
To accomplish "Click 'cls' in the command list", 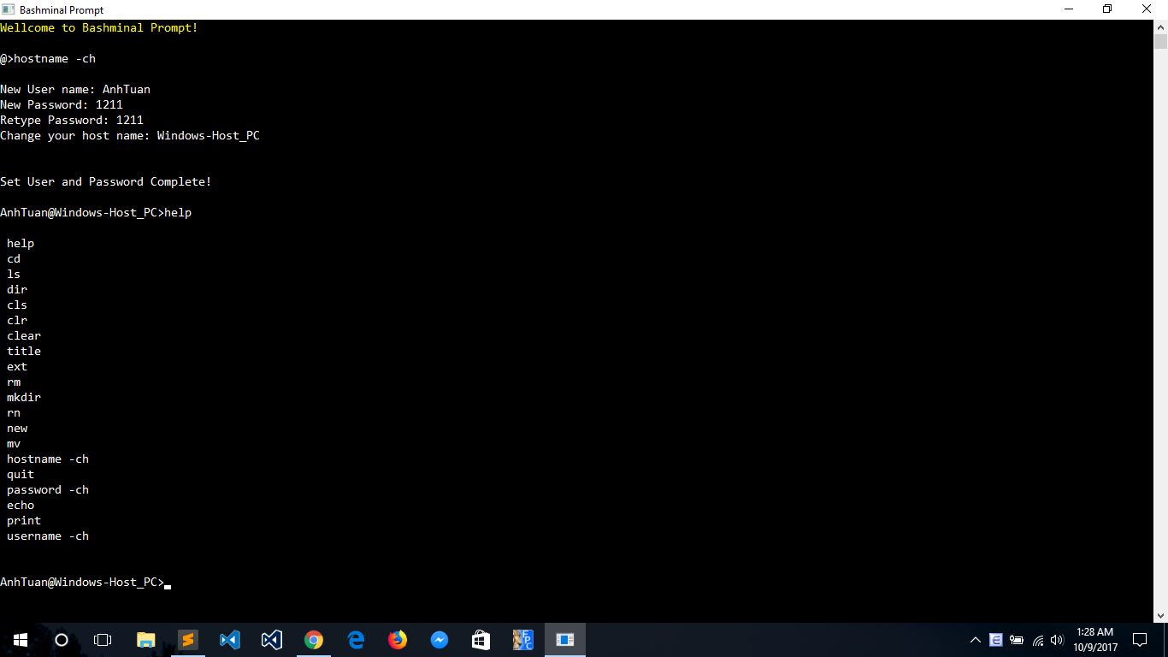I will [x=17, y=305].
